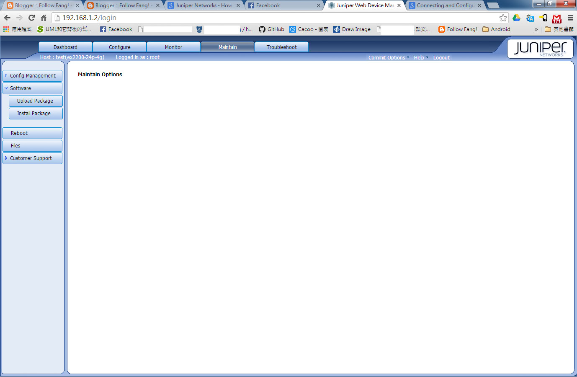Click the browser forward arrow
Screen dimensions: 577x377
19,18
